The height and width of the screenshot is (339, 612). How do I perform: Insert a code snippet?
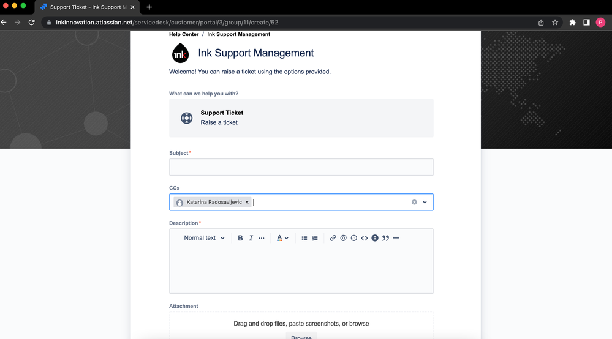pos(365,238)
